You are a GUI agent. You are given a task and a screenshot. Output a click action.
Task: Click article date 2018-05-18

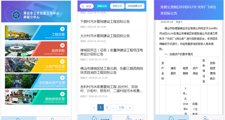click(167, 22)
